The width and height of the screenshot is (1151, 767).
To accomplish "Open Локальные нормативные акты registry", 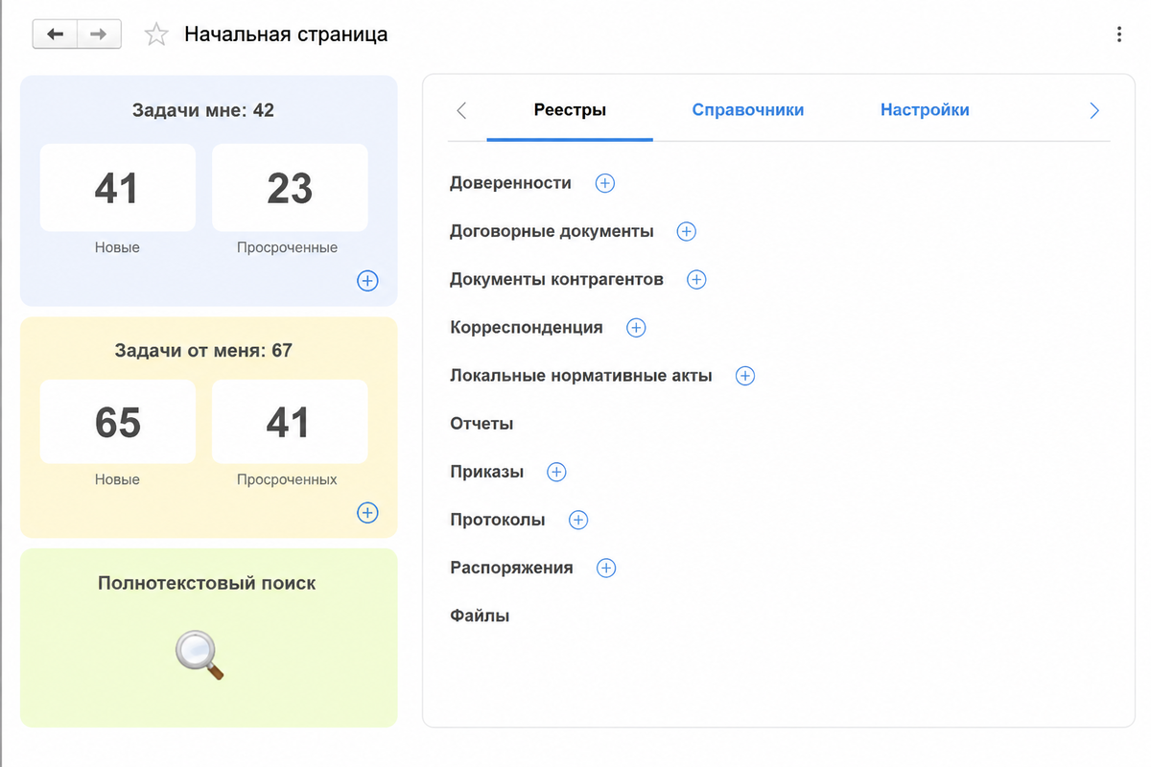I will (x=581, y=376).
